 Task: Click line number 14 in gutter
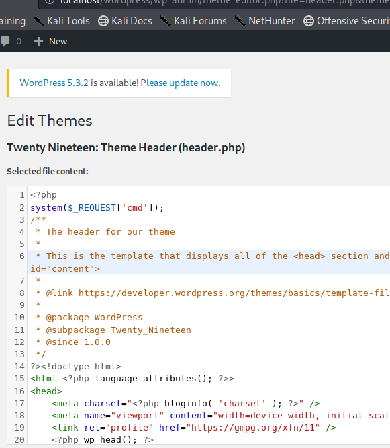pos(19,367)
